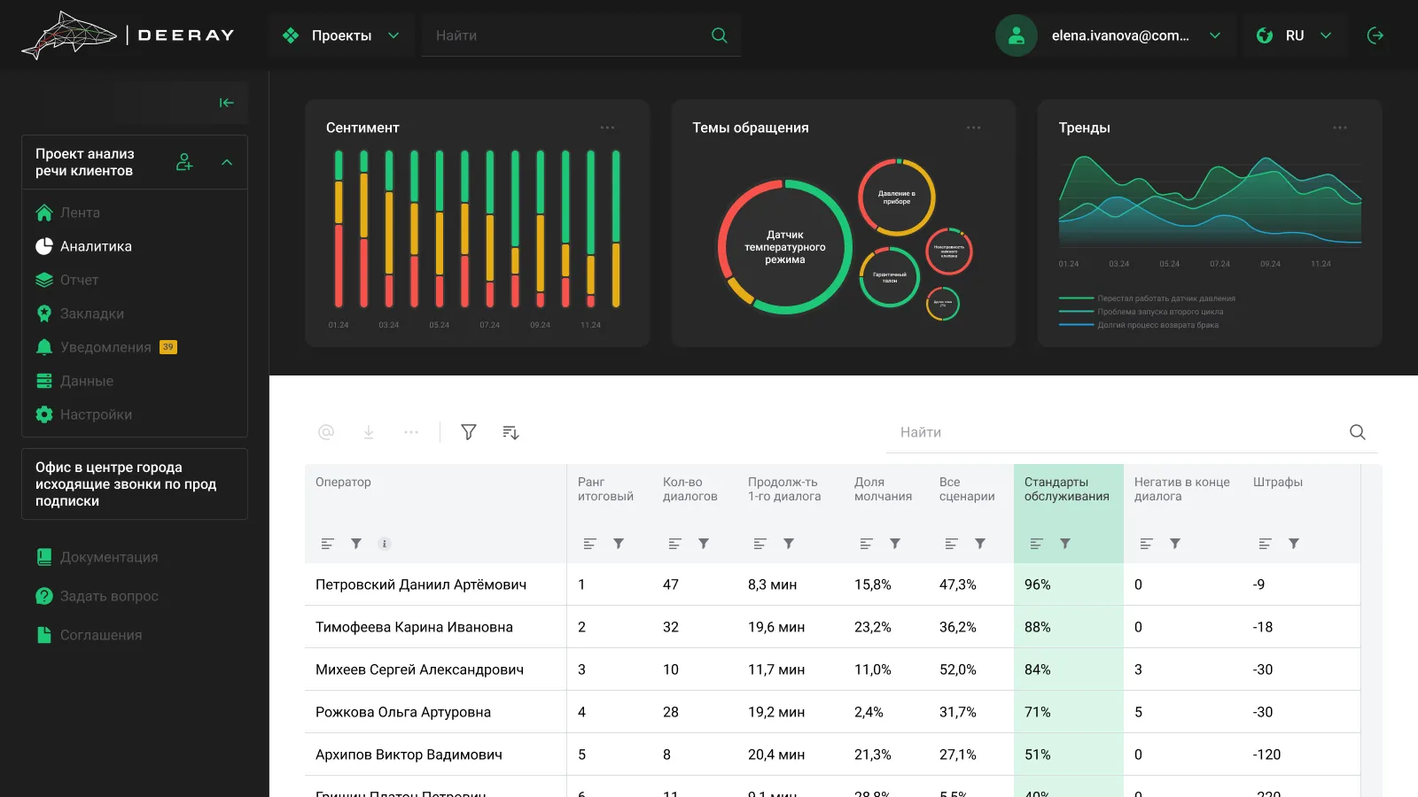Collapse the sidebar with the arrow icon
The width and height of the screenshot is (1418, 797).
coord(227,103)
